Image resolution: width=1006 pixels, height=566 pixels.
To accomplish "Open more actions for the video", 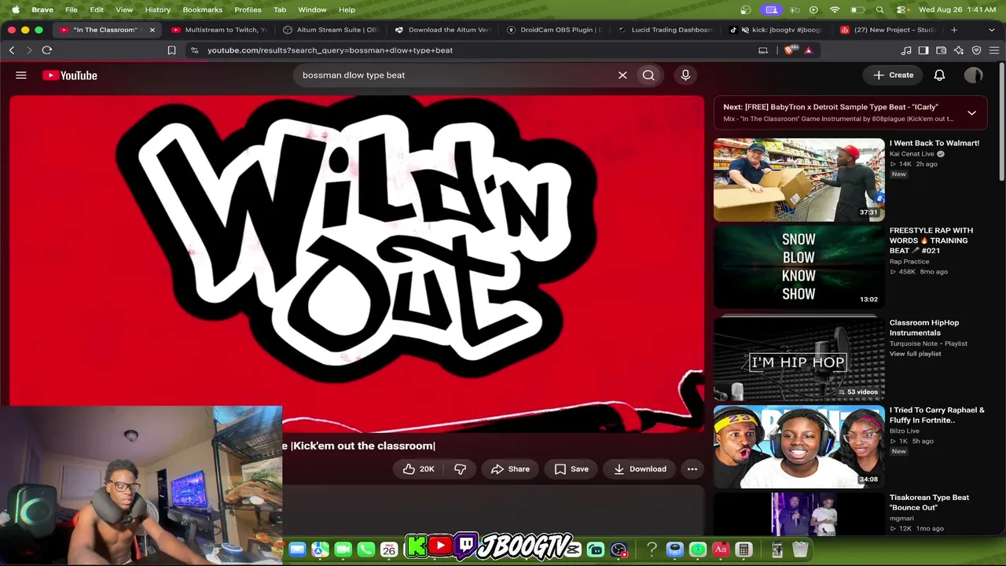I will coord(692,469).
